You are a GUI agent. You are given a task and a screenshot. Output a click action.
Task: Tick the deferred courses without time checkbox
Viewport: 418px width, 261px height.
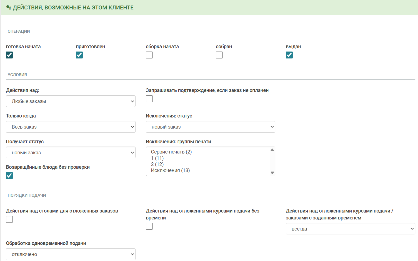(149, 226)
